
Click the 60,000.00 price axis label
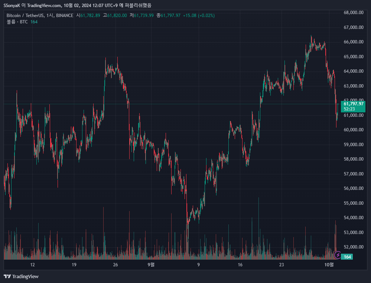(x=354, y=130)
